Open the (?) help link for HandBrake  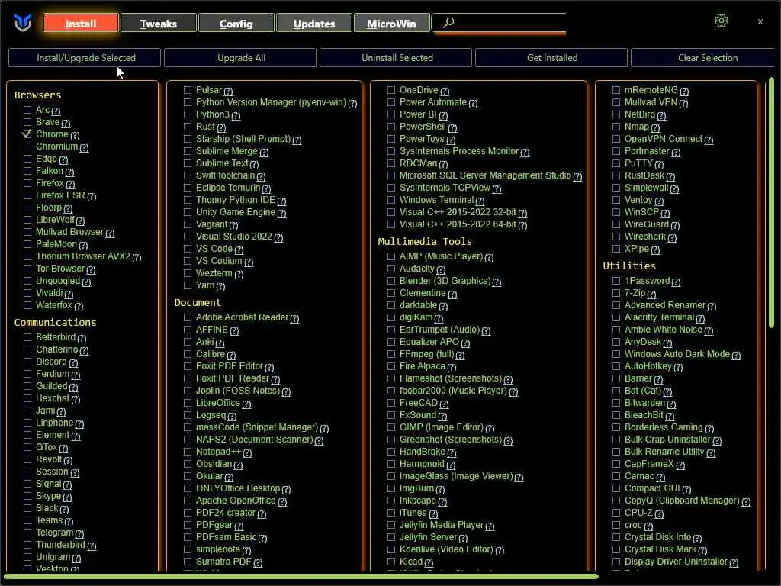[452, 453]
